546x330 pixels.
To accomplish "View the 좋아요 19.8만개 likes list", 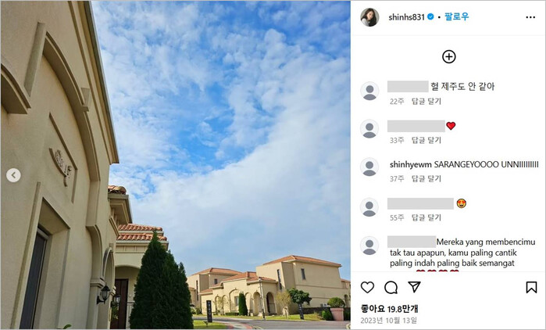I will (389, 309).
